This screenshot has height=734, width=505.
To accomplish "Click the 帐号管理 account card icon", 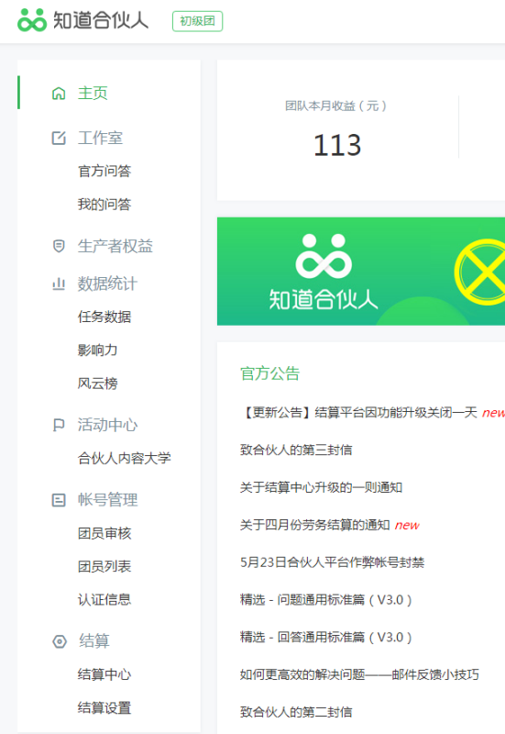I will click(x=59, y=500).
